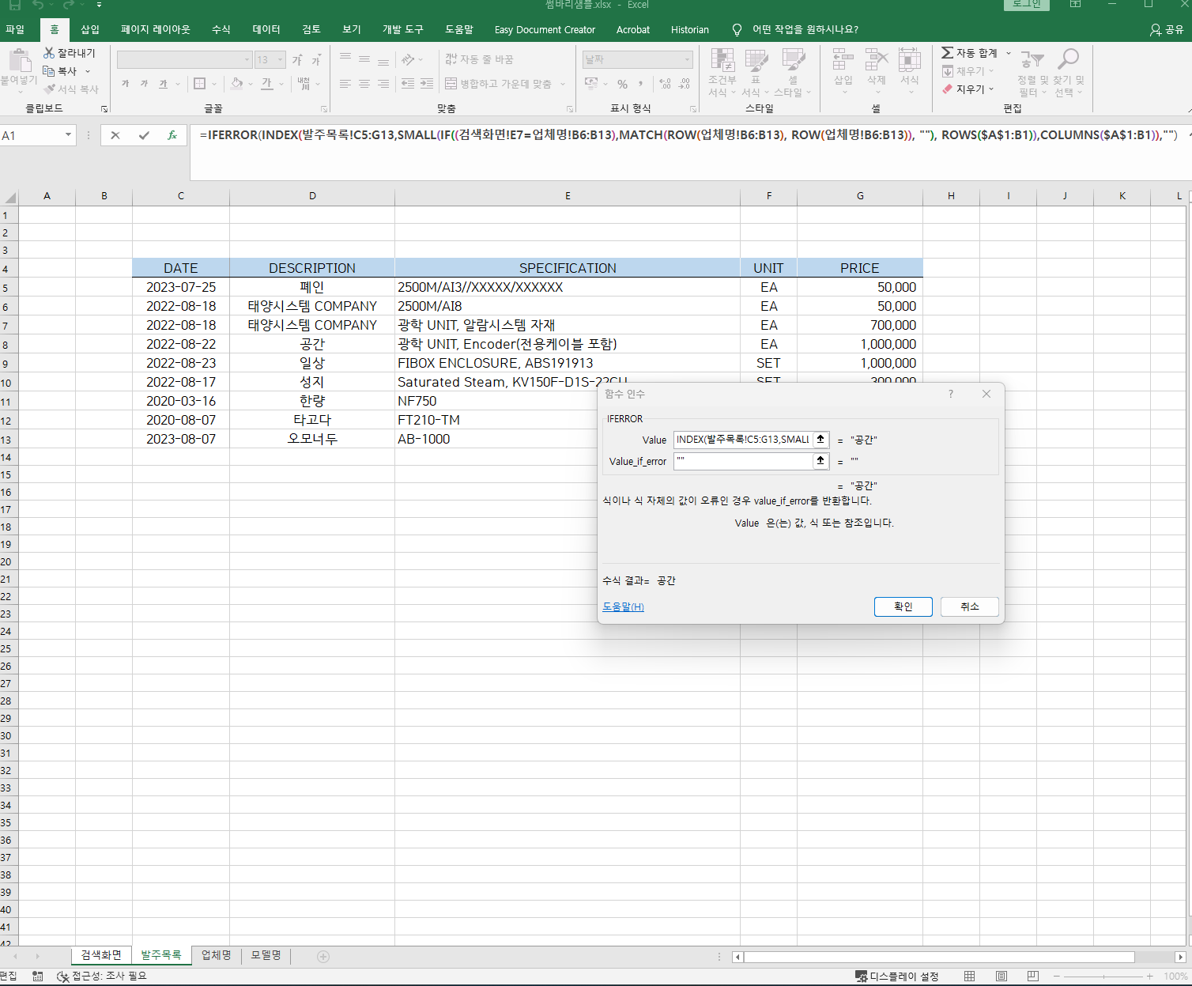The image size is (1192, 986).
Task: Click the decrease font size icon
Action: click(316, 60)
